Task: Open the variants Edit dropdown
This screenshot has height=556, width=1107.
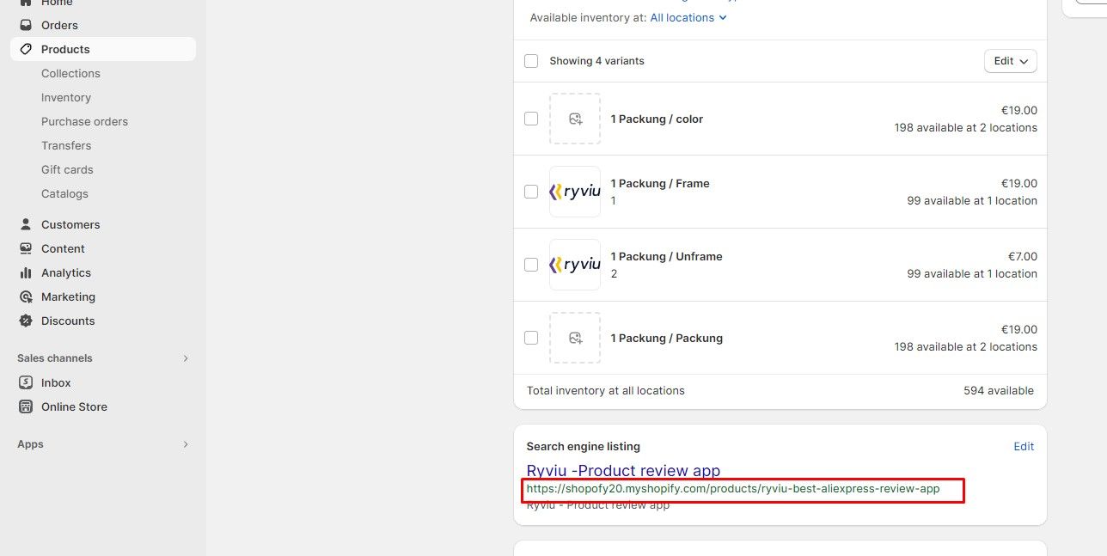Action: [1010, 61]
